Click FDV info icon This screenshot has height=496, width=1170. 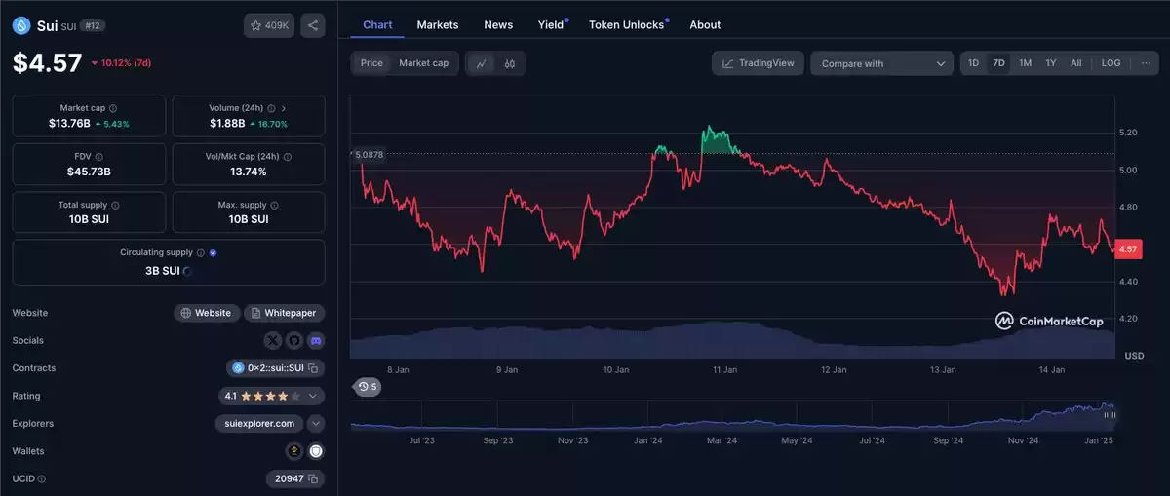[99, 156]
